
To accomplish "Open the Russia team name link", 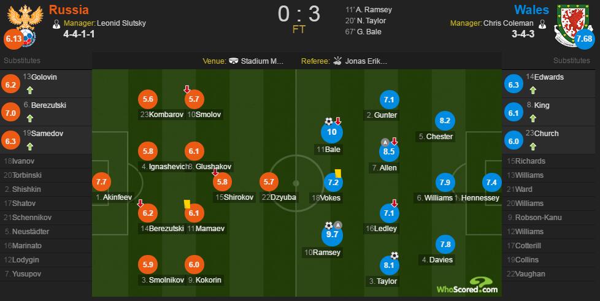I will click(x=69, y=10).
